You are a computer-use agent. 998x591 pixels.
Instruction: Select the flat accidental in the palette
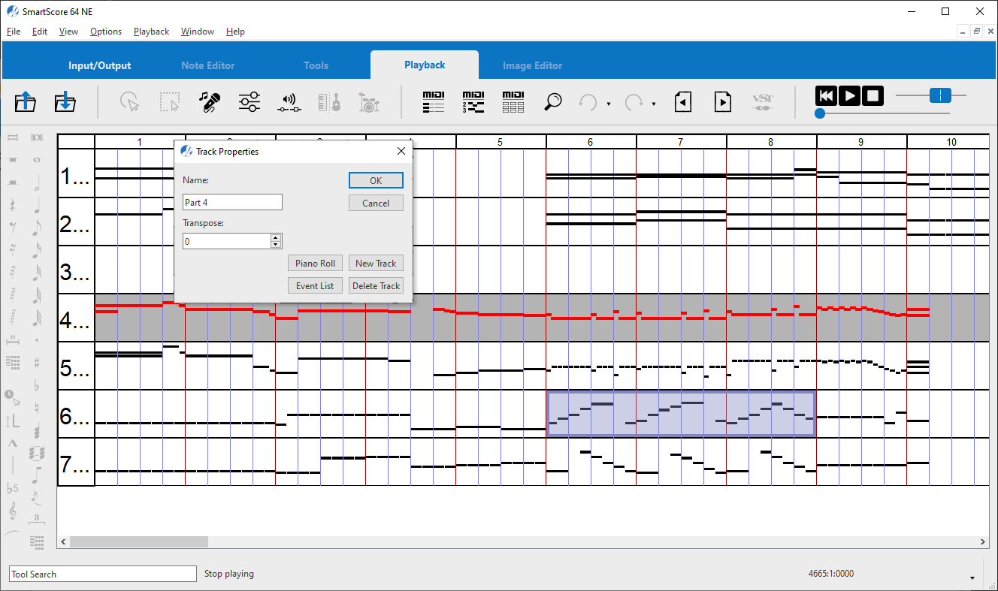(36, 385)
